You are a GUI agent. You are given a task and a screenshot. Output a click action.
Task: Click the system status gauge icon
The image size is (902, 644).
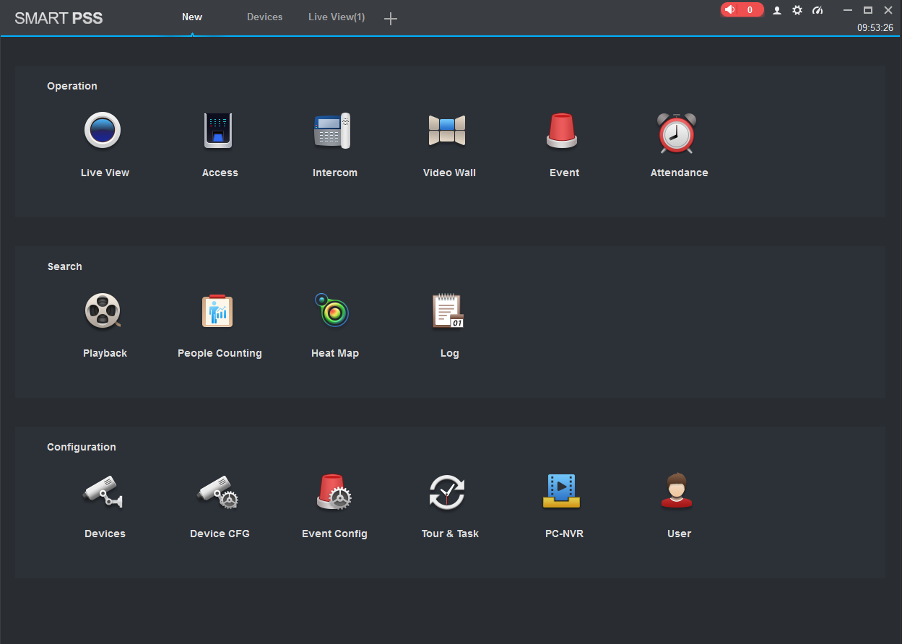(x=818, y=10)
